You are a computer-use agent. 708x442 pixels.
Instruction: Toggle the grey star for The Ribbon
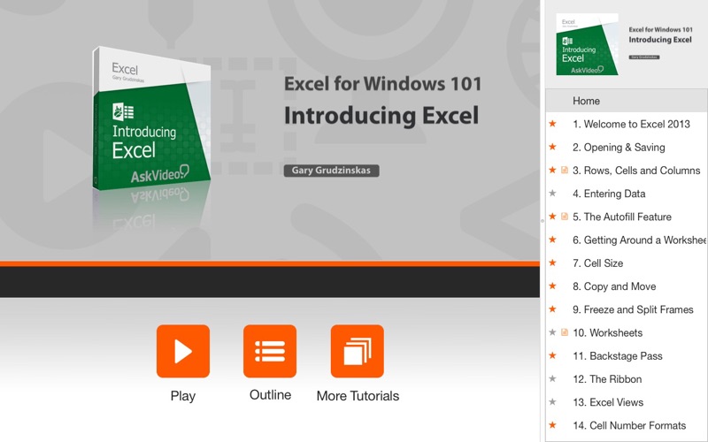coord(552,379)
